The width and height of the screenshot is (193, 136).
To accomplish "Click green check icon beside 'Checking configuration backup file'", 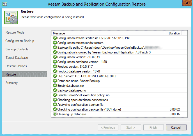I will click(x=55, y=109).
